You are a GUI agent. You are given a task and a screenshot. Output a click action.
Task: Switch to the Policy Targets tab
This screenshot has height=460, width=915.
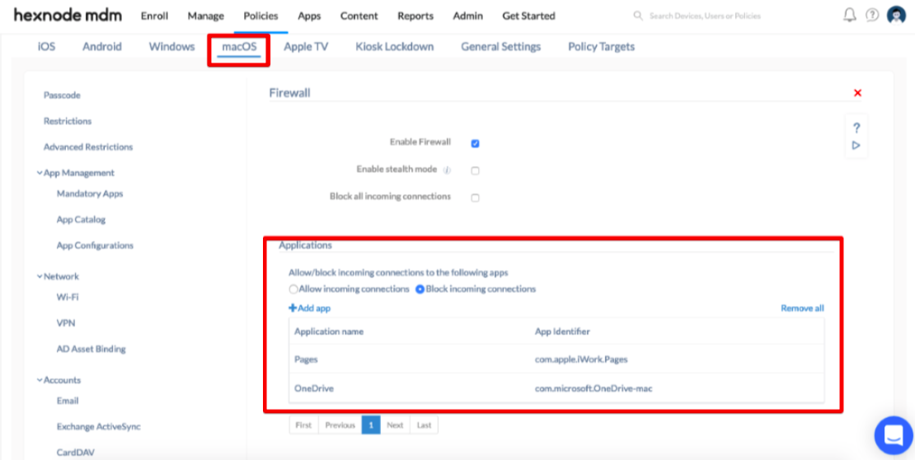pyautogui.click(x=601, y=47)
